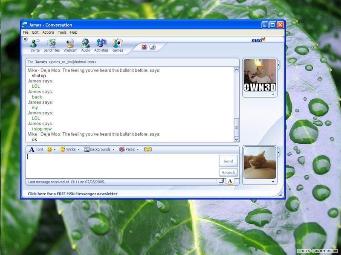Click James's OWN3D display picture
The image size is (341, 255).
(x=260, y=75)
